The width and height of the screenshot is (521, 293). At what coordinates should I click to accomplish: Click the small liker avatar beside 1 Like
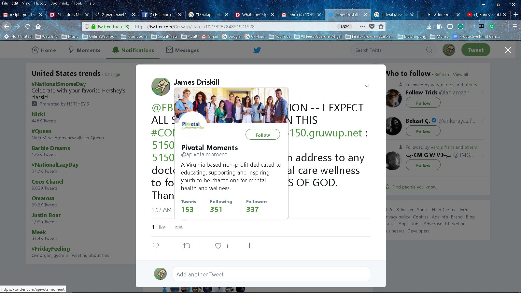pos(179,227)
